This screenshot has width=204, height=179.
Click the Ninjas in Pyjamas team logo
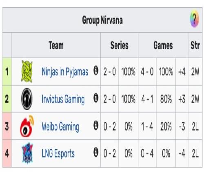pyautogui.click(x=27, y=72)
